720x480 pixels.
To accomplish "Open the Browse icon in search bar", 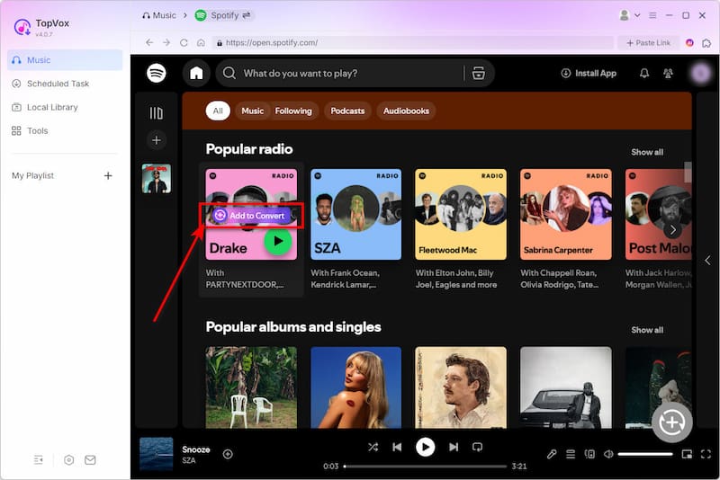I will click(478, 74).
